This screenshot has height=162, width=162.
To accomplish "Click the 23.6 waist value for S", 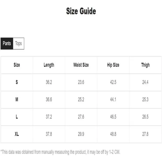I will (81, 82).
